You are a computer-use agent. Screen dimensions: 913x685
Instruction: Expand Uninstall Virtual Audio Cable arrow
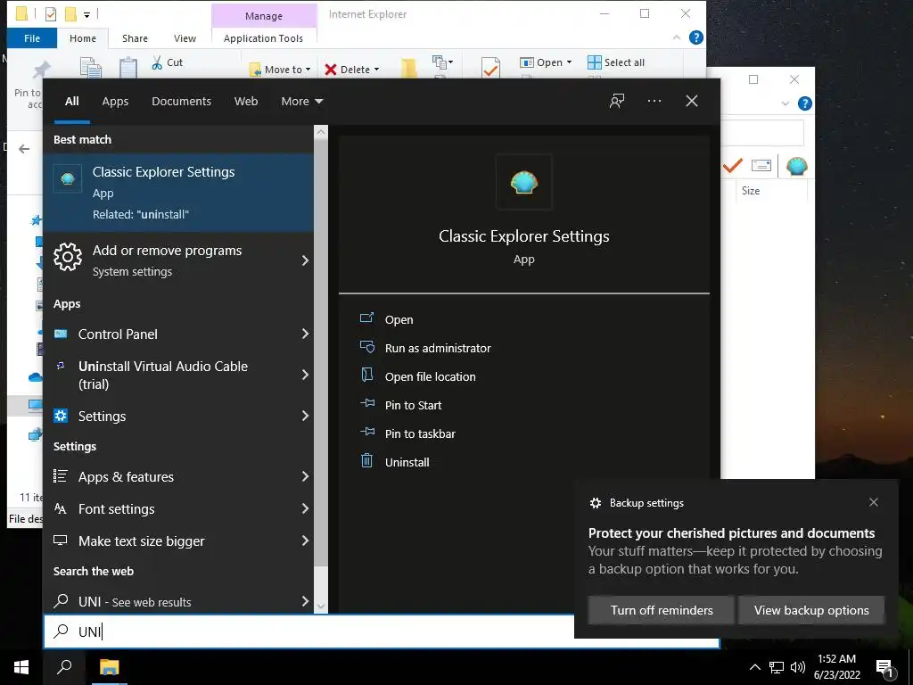[x=305, y=375]
